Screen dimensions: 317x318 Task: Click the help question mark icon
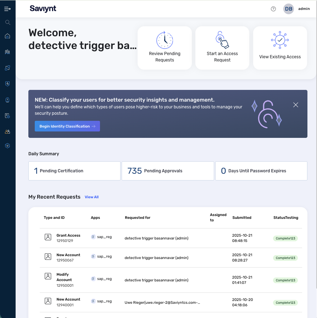273,9
